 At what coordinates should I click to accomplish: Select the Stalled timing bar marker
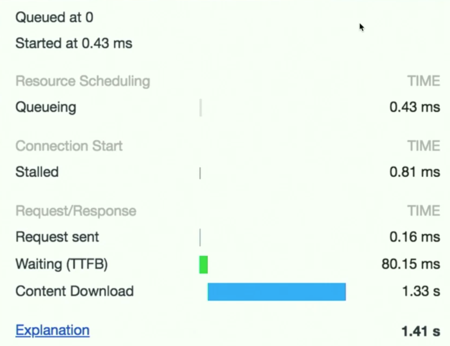[x=200, y=173]
